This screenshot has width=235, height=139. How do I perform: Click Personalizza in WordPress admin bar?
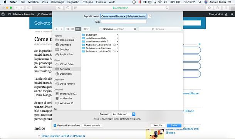(x=45, y=14)
